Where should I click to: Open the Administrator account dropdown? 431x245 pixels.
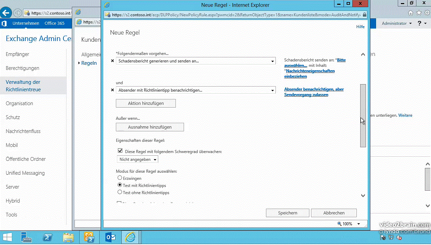point(397,23)
